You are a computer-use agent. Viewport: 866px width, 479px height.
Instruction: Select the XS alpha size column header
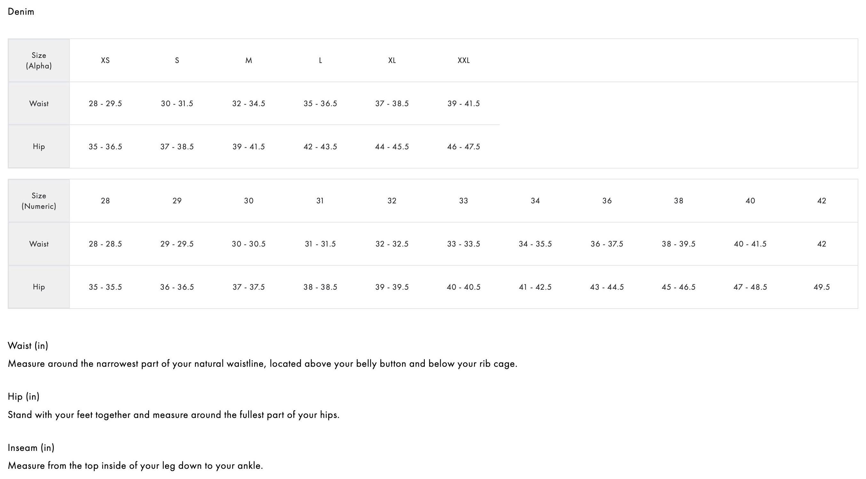tap(105, 60)
